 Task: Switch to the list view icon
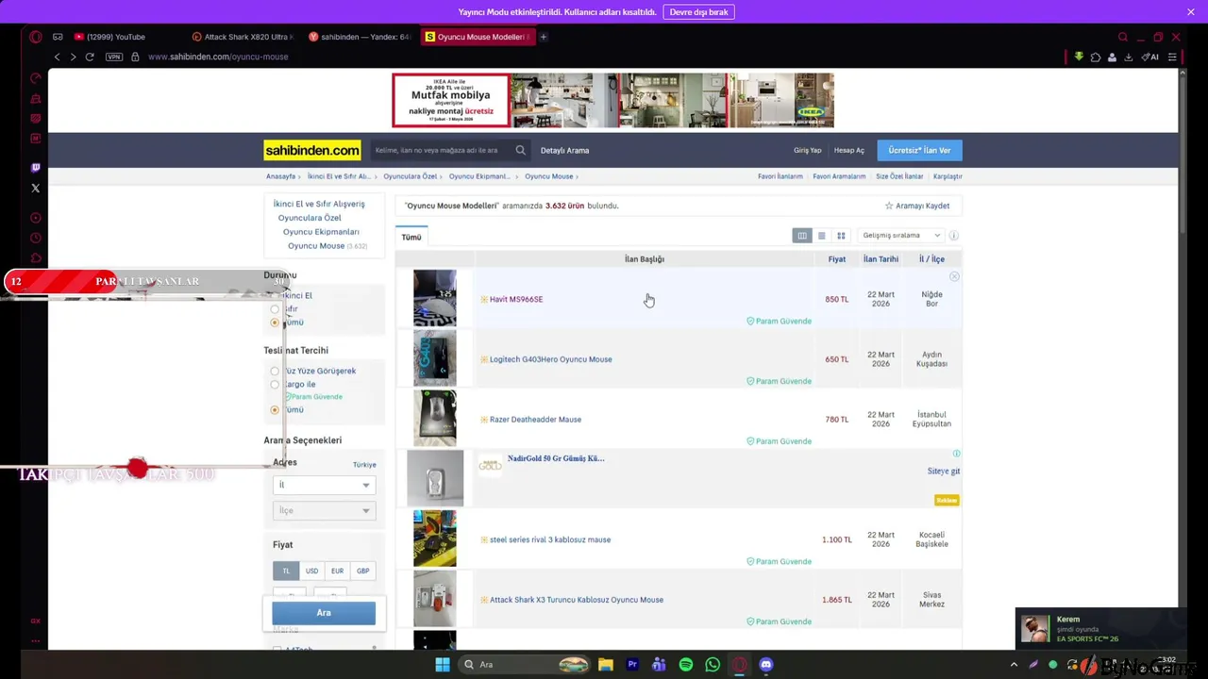[821, 236]
